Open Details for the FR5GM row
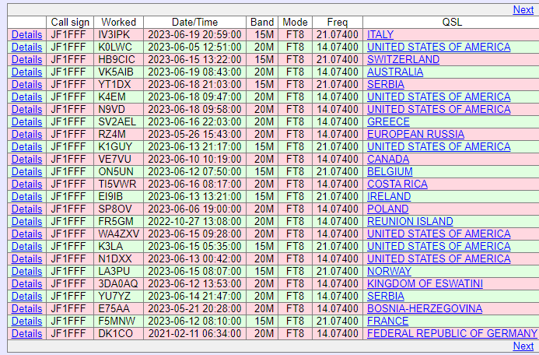The width and height of the screenshot is (539, 355). pos(26,222)
